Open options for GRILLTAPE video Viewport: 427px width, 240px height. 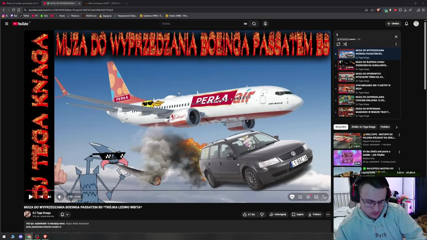point(399,135)
